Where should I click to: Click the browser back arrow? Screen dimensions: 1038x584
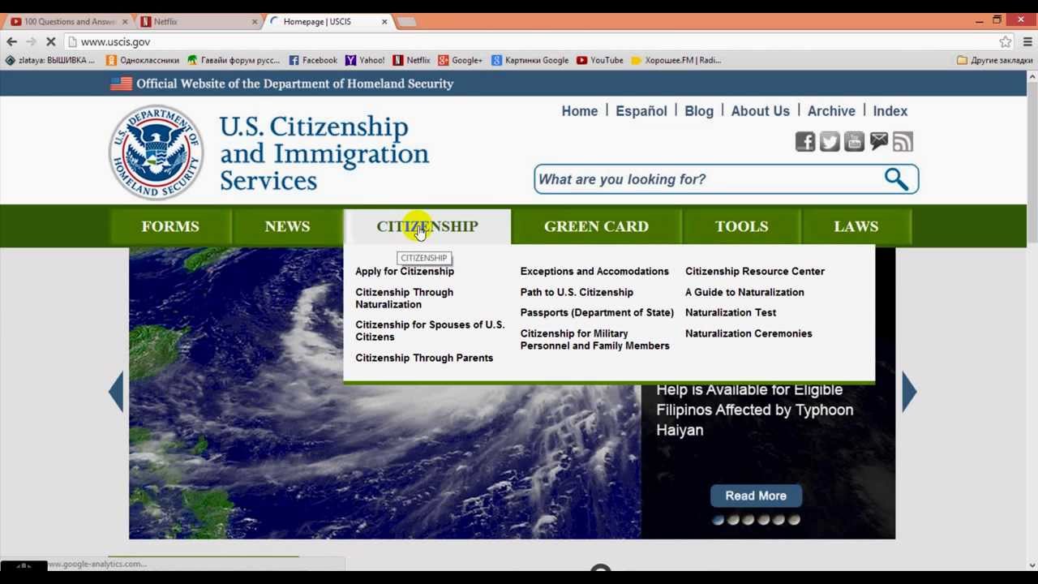[x=11, y=41]
